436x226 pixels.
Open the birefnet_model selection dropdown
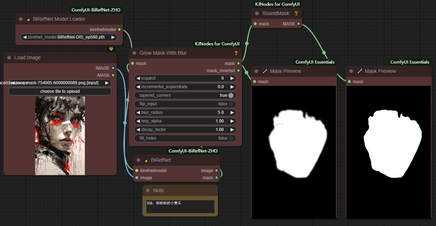coord(69,37)
